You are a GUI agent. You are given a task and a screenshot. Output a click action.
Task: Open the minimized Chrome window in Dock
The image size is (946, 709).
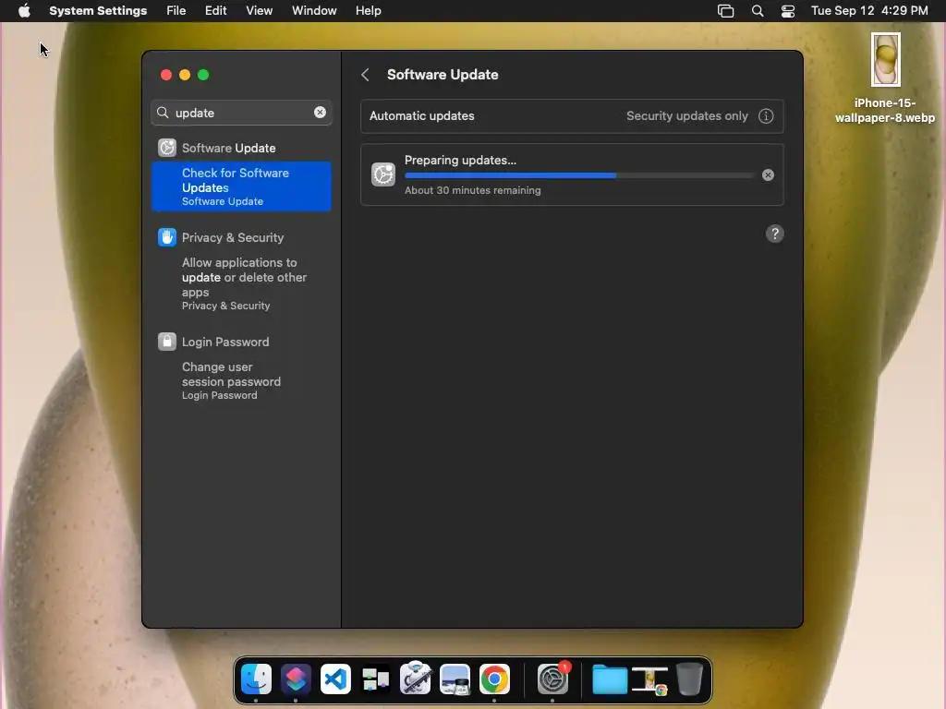click(649, 680)
